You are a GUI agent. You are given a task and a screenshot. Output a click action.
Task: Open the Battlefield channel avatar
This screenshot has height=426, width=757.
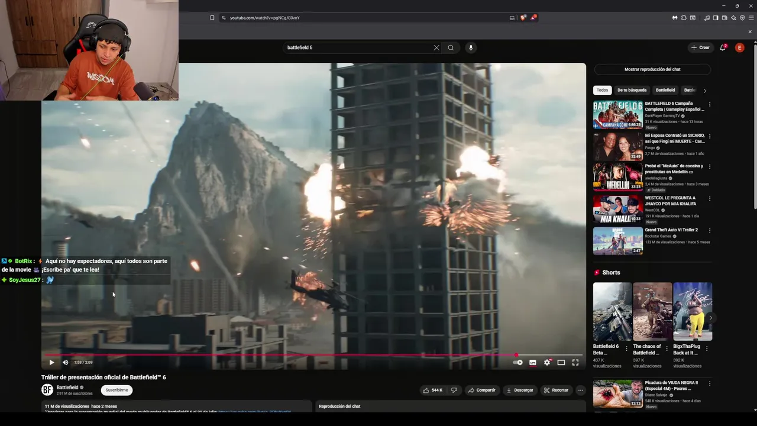(47, 390)
